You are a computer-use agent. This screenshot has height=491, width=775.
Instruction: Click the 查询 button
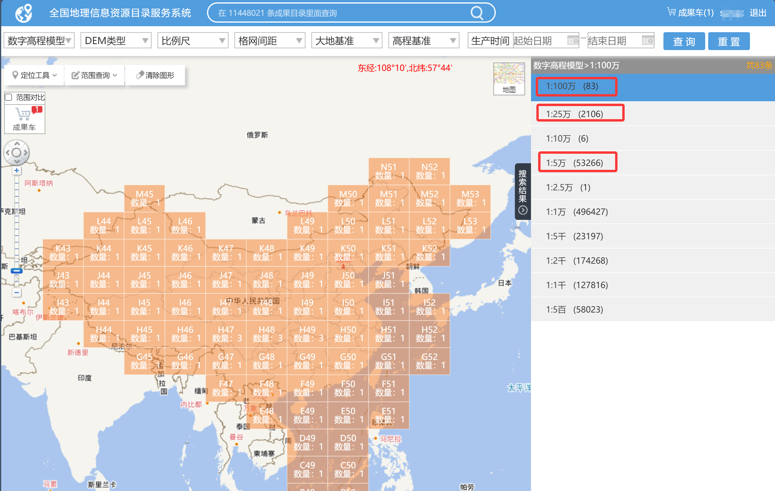click(x=684, y=41)
